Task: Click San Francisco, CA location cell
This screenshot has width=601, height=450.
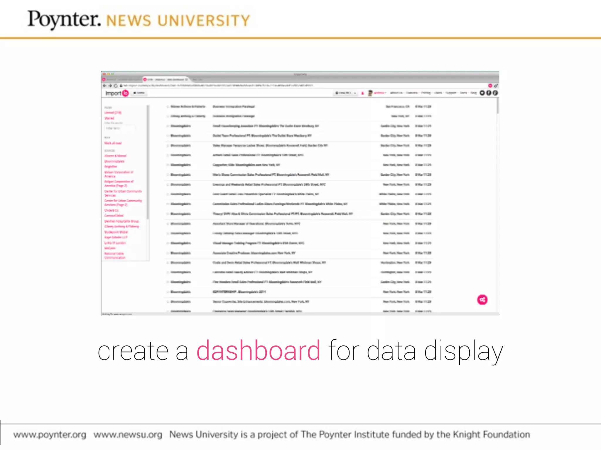Action: [x=397, y=107]
